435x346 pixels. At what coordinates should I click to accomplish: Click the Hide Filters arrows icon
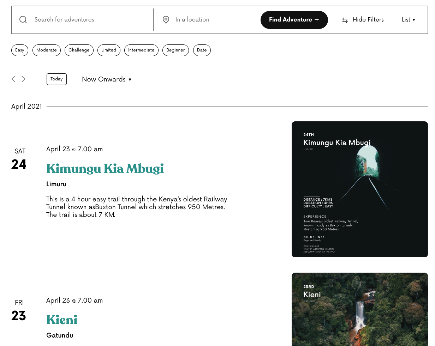[x=345, y=20]
